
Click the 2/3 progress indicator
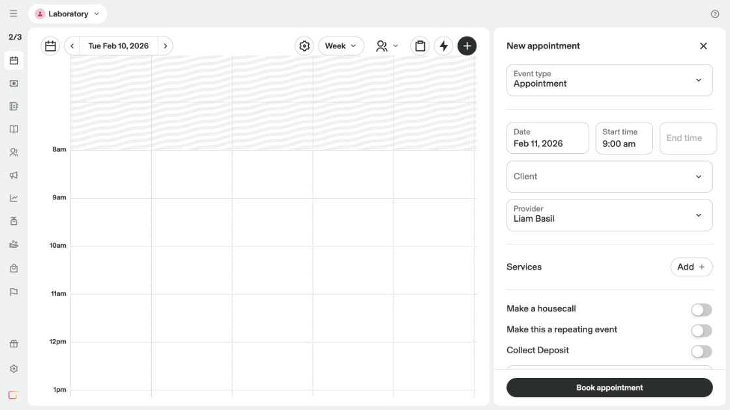[15, 37]
